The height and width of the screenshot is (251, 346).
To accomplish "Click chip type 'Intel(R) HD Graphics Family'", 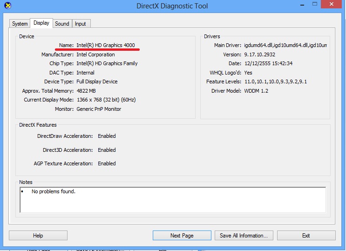I will click(x=107, y=64).
